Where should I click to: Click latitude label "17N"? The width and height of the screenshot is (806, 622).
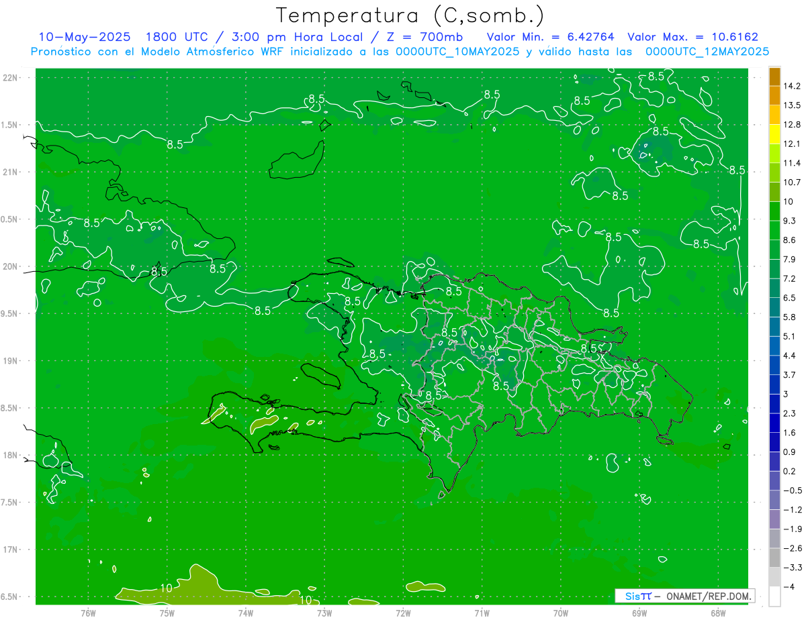point(9,550)
